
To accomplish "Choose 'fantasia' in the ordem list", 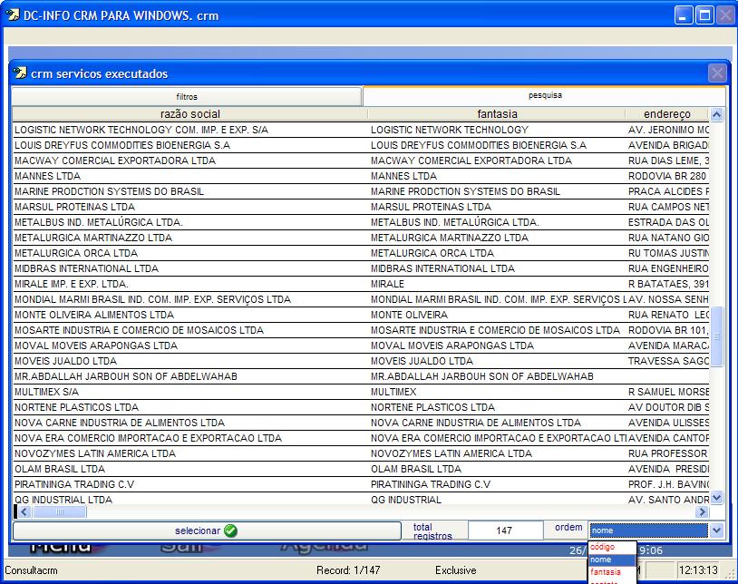I will click(x=606, y=572).
